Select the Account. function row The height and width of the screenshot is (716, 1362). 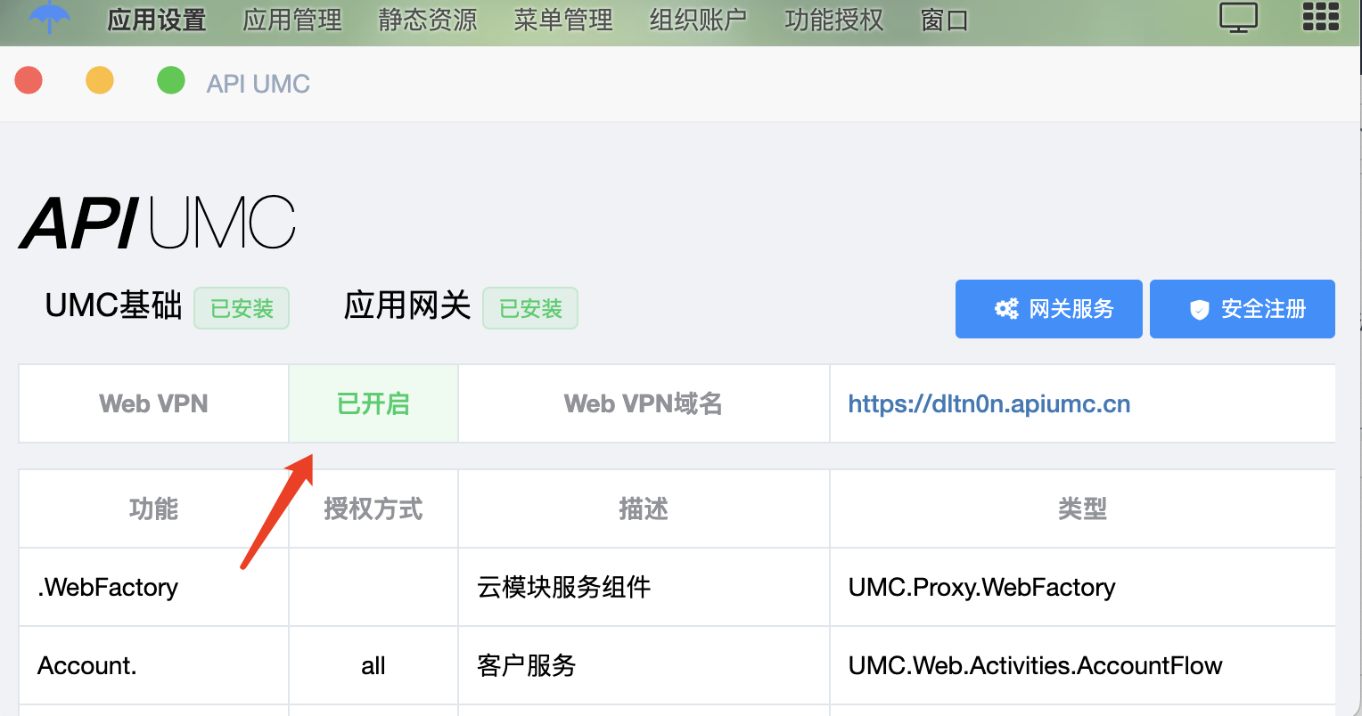click(x=677, y=665)
